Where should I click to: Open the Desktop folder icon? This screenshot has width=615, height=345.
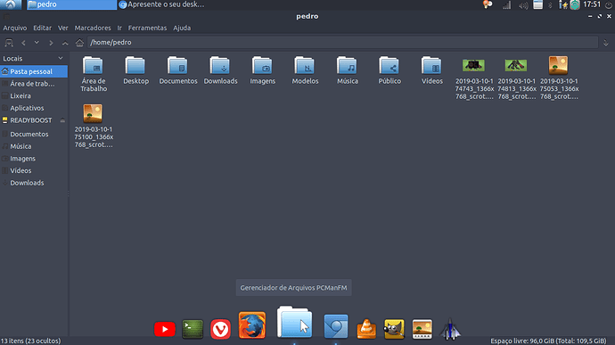135,70
